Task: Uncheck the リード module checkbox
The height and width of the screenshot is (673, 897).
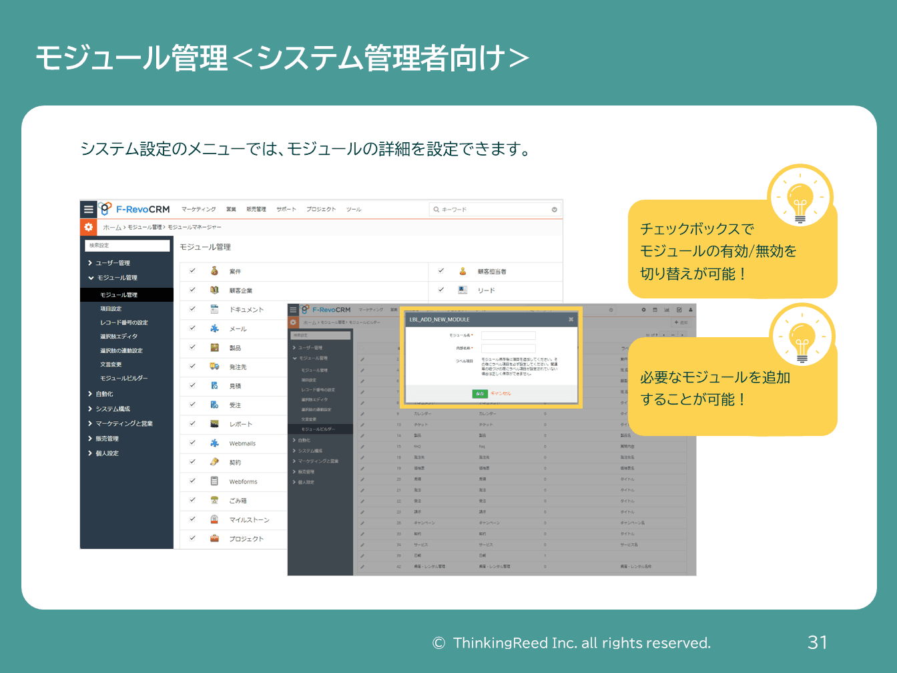Action: (441, 290)
